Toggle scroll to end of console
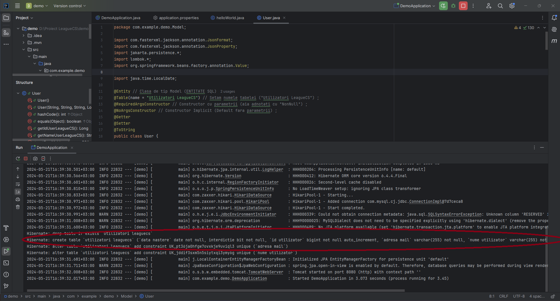Screen dimensions: 560x301 pos(18,192)
